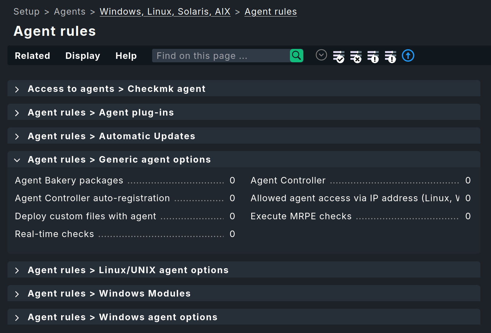Show rulesets with deprecated rules (X icon)
The height and width of the screenshot is (333, 491).
[357, 56]
